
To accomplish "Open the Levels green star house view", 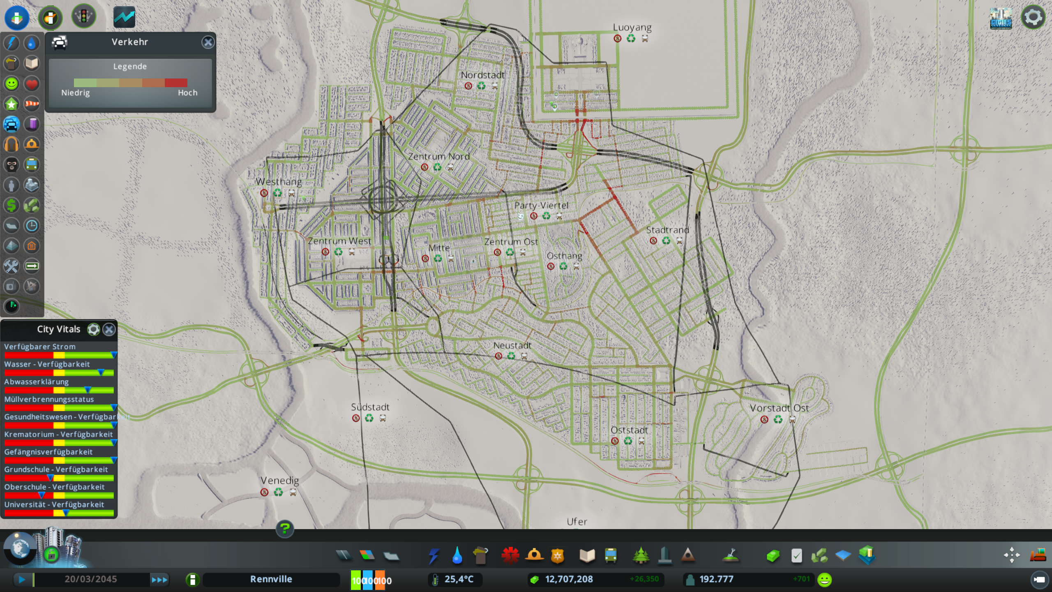I will [12, 104].
